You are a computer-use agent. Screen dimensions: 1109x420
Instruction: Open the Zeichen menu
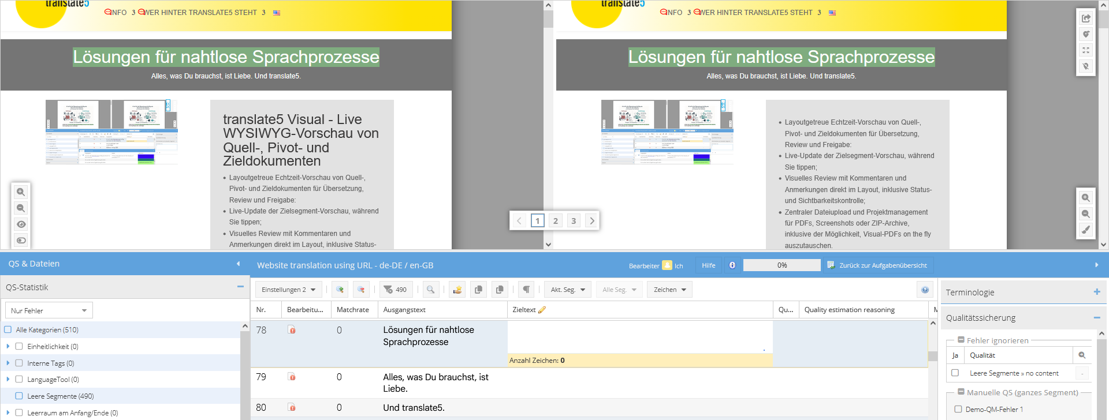(669, 290)
